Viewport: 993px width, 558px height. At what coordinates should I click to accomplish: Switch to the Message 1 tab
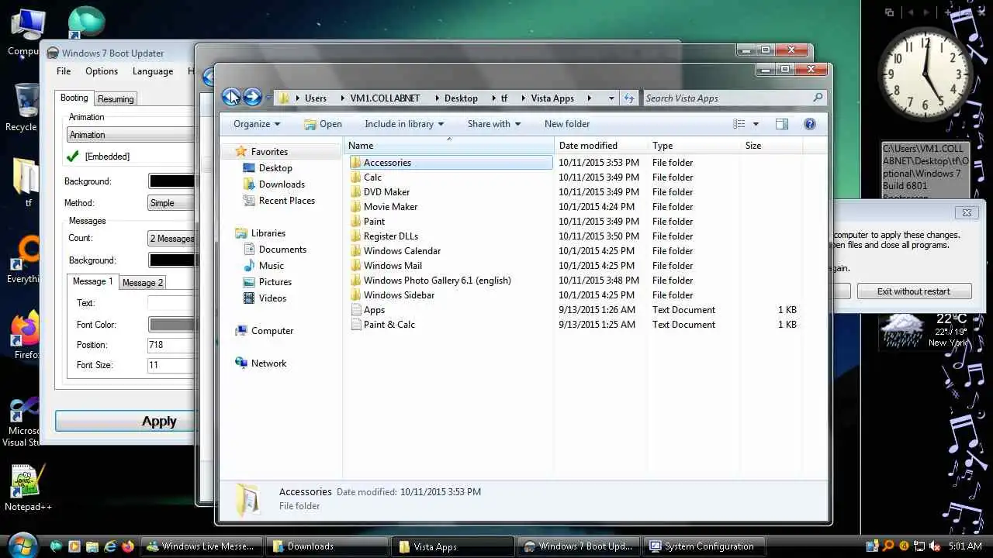point(93,281)
